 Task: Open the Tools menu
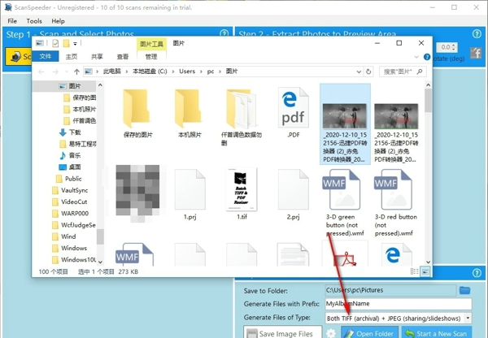[x=34, y=21]
